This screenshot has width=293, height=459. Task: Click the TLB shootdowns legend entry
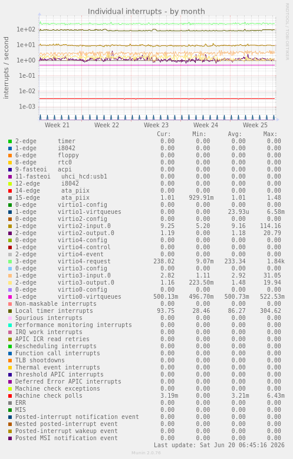40,360
